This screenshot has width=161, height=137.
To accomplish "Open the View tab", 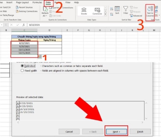I will tap(67, 2).
